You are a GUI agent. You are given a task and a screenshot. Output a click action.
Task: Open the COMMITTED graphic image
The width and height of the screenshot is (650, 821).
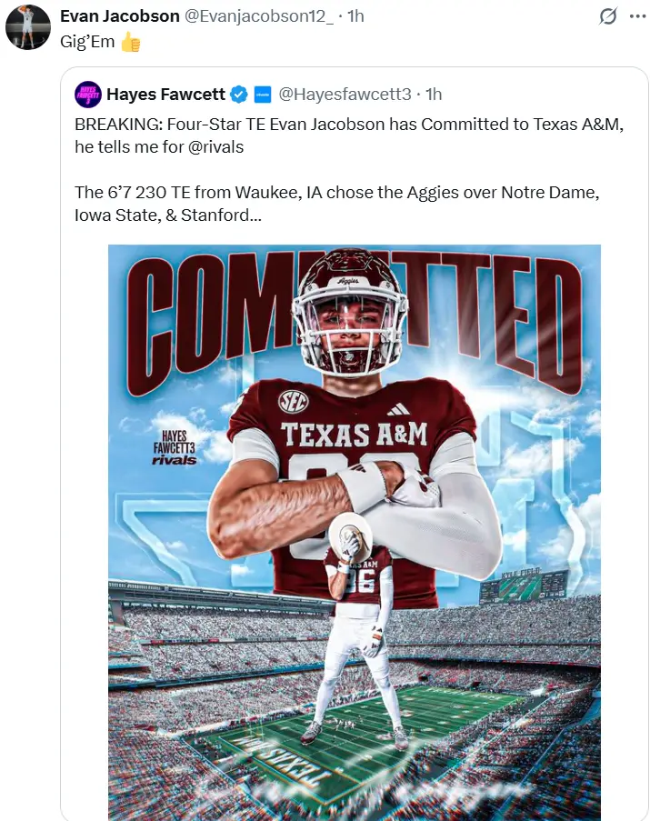[x=355, y=533]
